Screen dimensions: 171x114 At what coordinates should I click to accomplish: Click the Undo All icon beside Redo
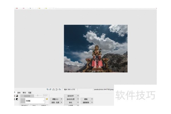pyautogui.click(x=54, y=89)
